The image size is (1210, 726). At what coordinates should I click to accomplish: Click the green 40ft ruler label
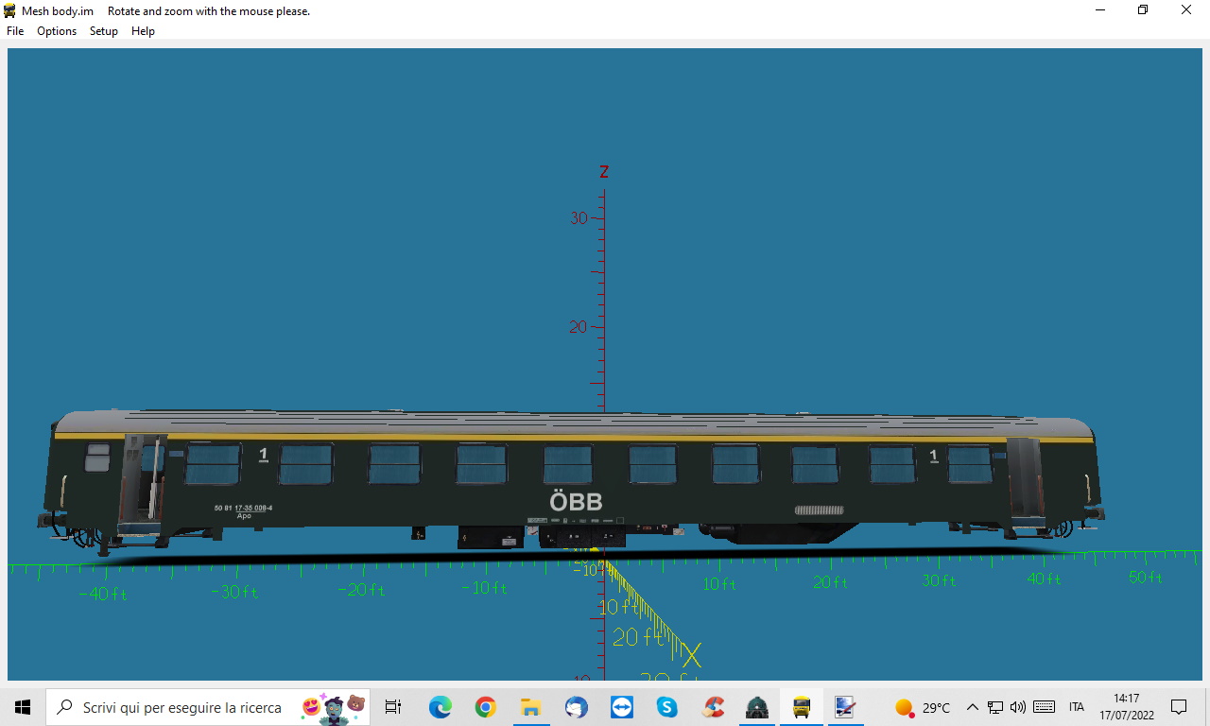click(1044, 578)
